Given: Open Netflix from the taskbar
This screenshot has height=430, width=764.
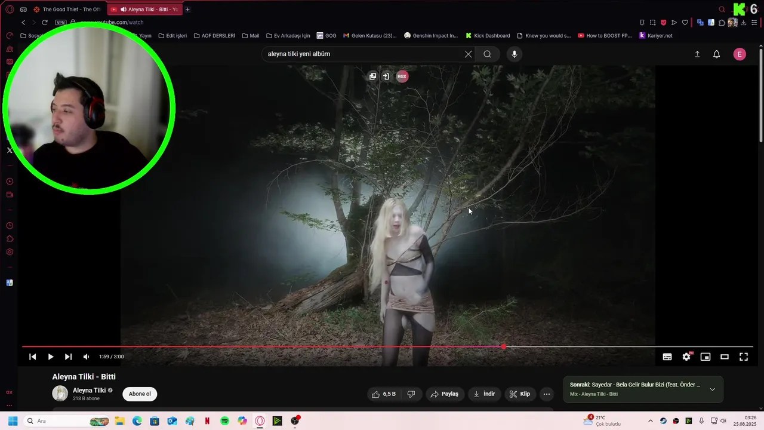Looking at the screenshot, I should pos(207,421).
